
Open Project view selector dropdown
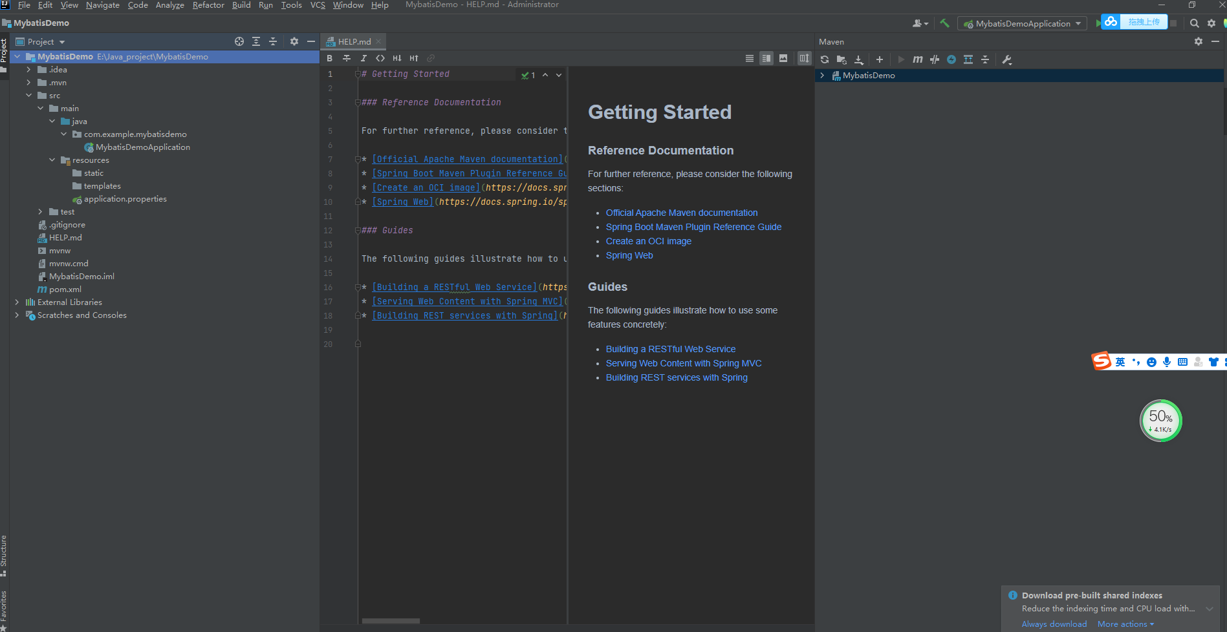pos(41,41)
